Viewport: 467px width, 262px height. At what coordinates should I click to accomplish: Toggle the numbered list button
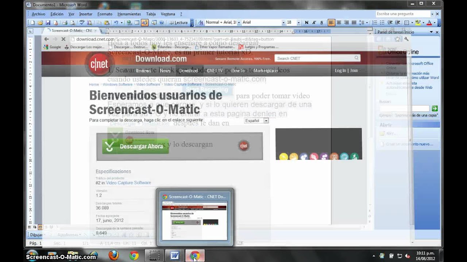(x=375, y=23)
